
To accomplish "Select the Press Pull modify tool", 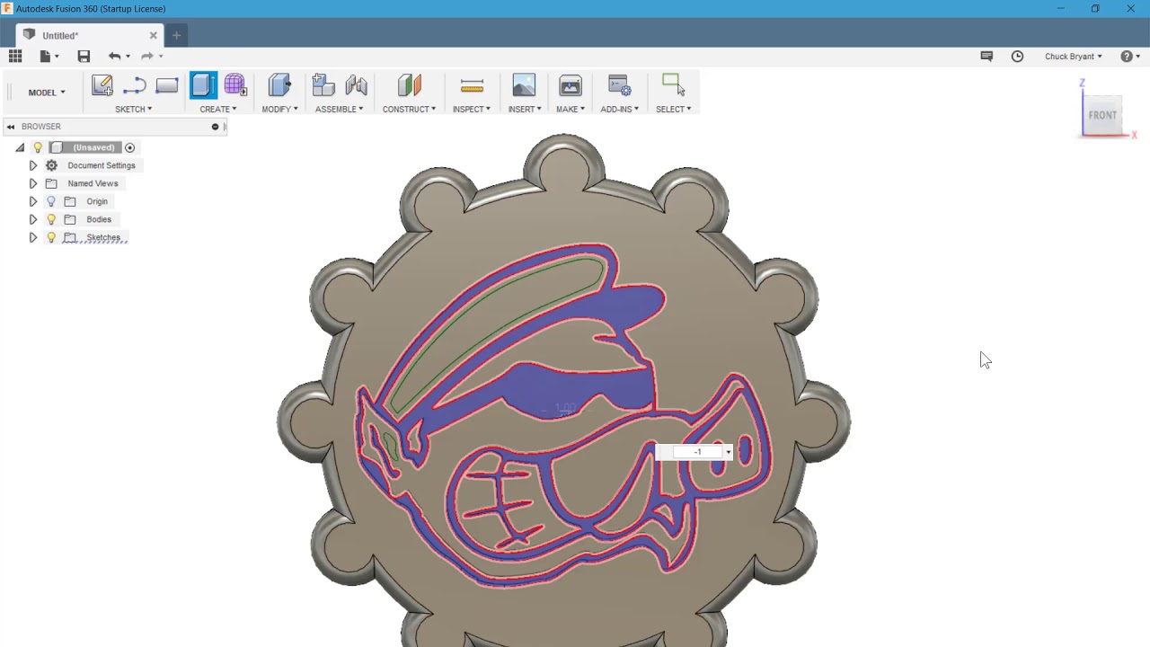I will tap(279, 85).
